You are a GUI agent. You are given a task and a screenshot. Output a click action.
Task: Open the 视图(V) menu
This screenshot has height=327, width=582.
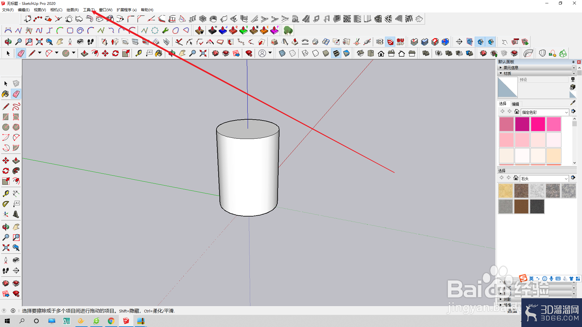pos(40,10)
